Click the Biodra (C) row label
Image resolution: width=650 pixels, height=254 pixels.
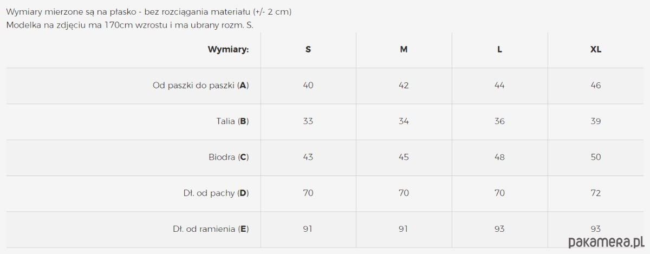(x=229, y=157)
